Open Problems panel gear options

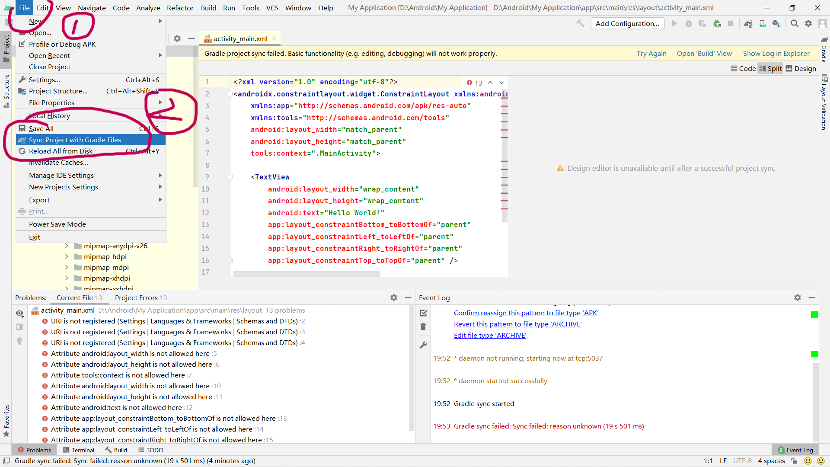coord(393,297)
